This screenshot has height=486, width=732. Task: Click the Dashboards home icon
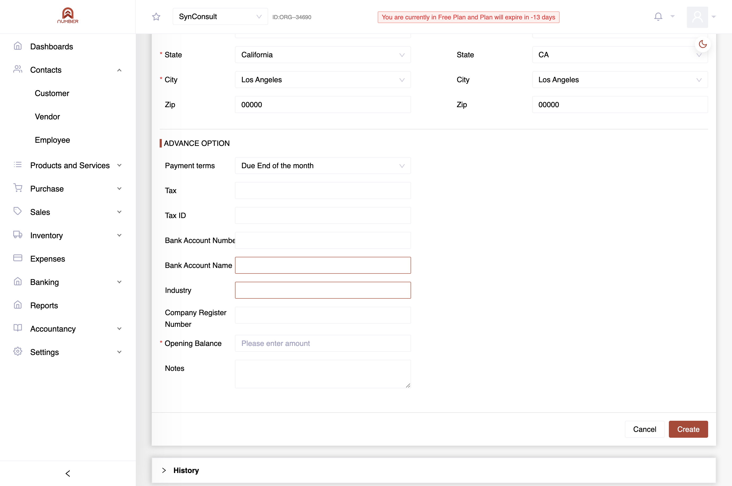pos(18,46)
